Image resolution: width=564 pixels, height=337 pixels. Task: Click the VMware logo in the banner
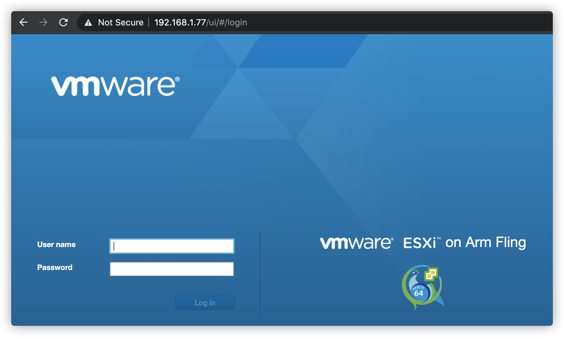[x=114, y=86]
